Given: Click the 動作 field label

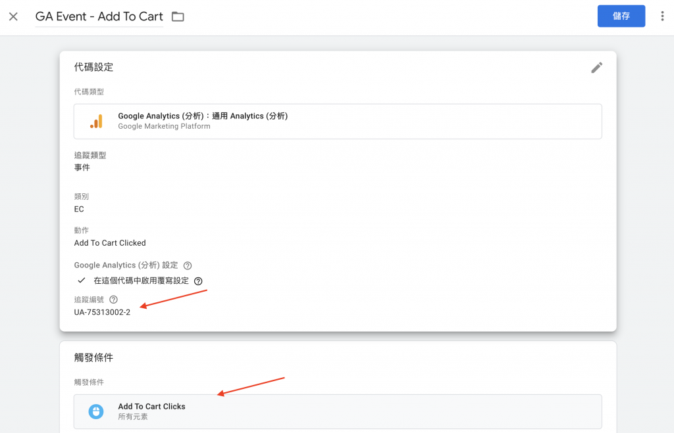Looking at the screenshot, I should click(x=81, y=231).
